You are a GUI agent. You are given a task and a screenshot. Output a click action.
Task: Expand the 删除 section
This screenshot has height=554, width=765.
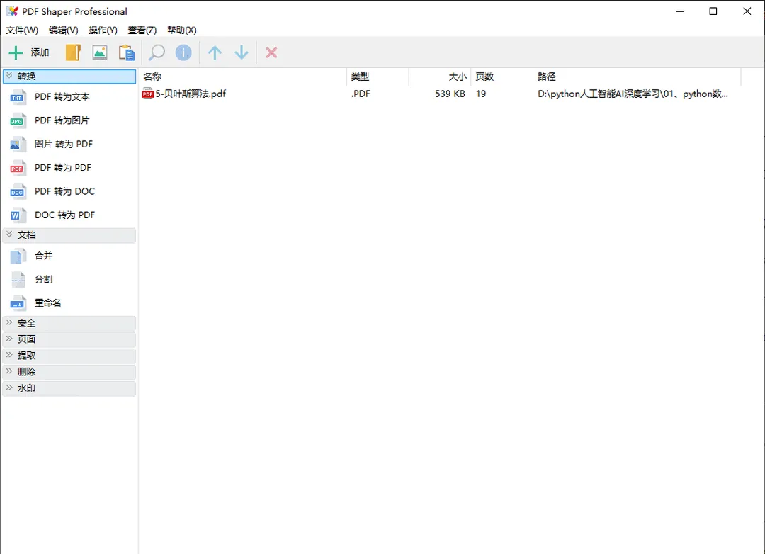[x=69, y=372]
